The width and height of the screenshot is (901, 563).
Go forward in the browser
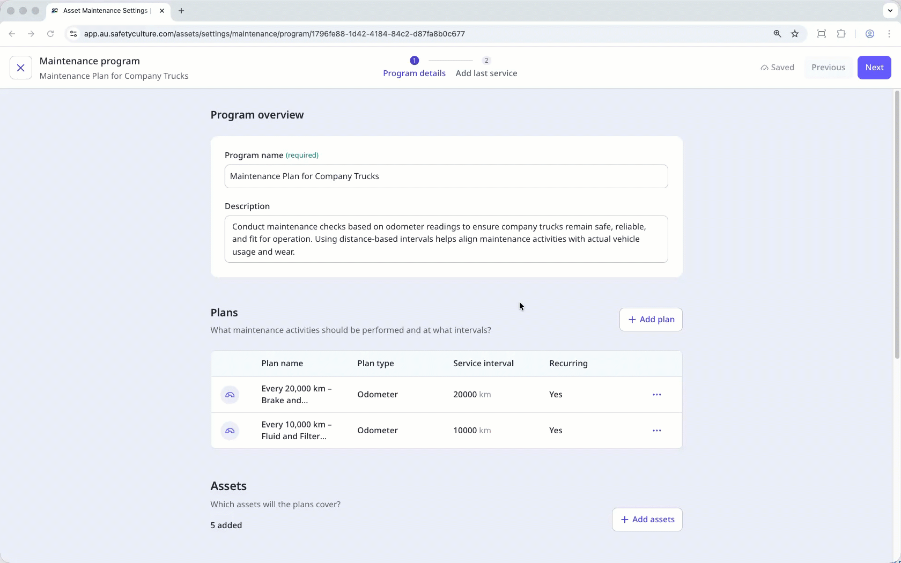coord(31,34)
